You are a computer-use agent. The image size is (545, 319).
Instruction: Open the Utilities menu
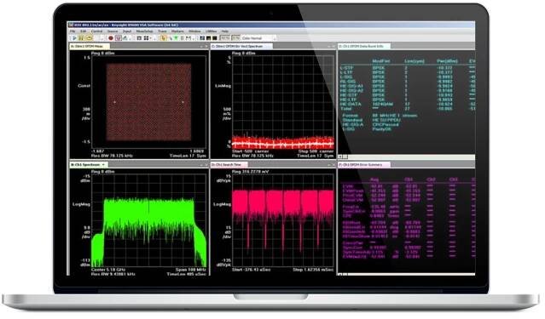click(x=211, y=31)
